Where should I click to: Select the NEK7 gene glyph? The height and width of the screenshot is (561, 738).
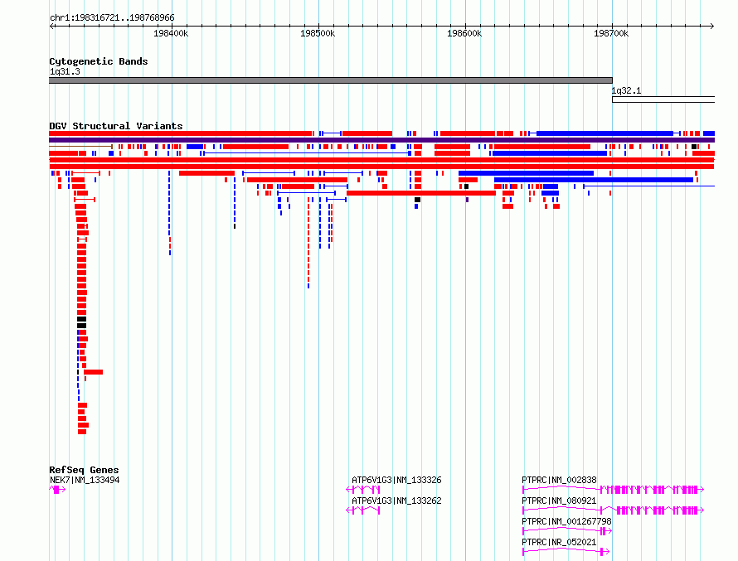(x=57, y=490)
